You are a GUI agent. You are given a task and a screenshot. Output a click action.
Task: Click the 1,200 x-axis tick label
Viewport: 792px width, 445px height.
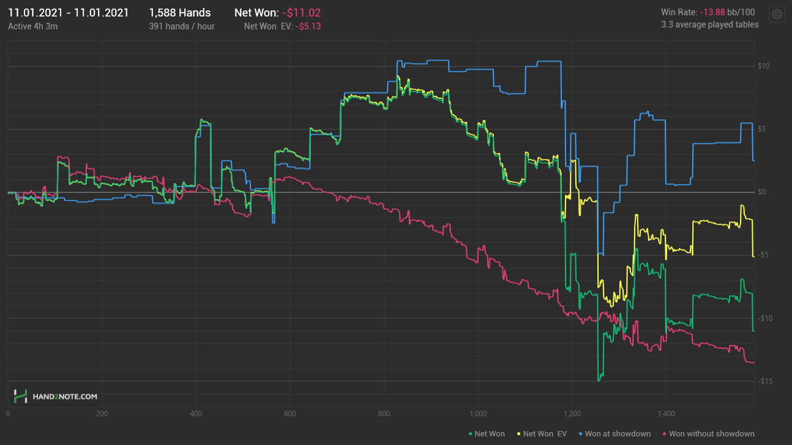click(572, 414)
